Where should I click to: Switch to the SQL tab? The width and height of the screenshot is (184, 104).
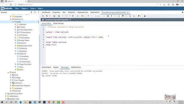(x=64, y=12)
